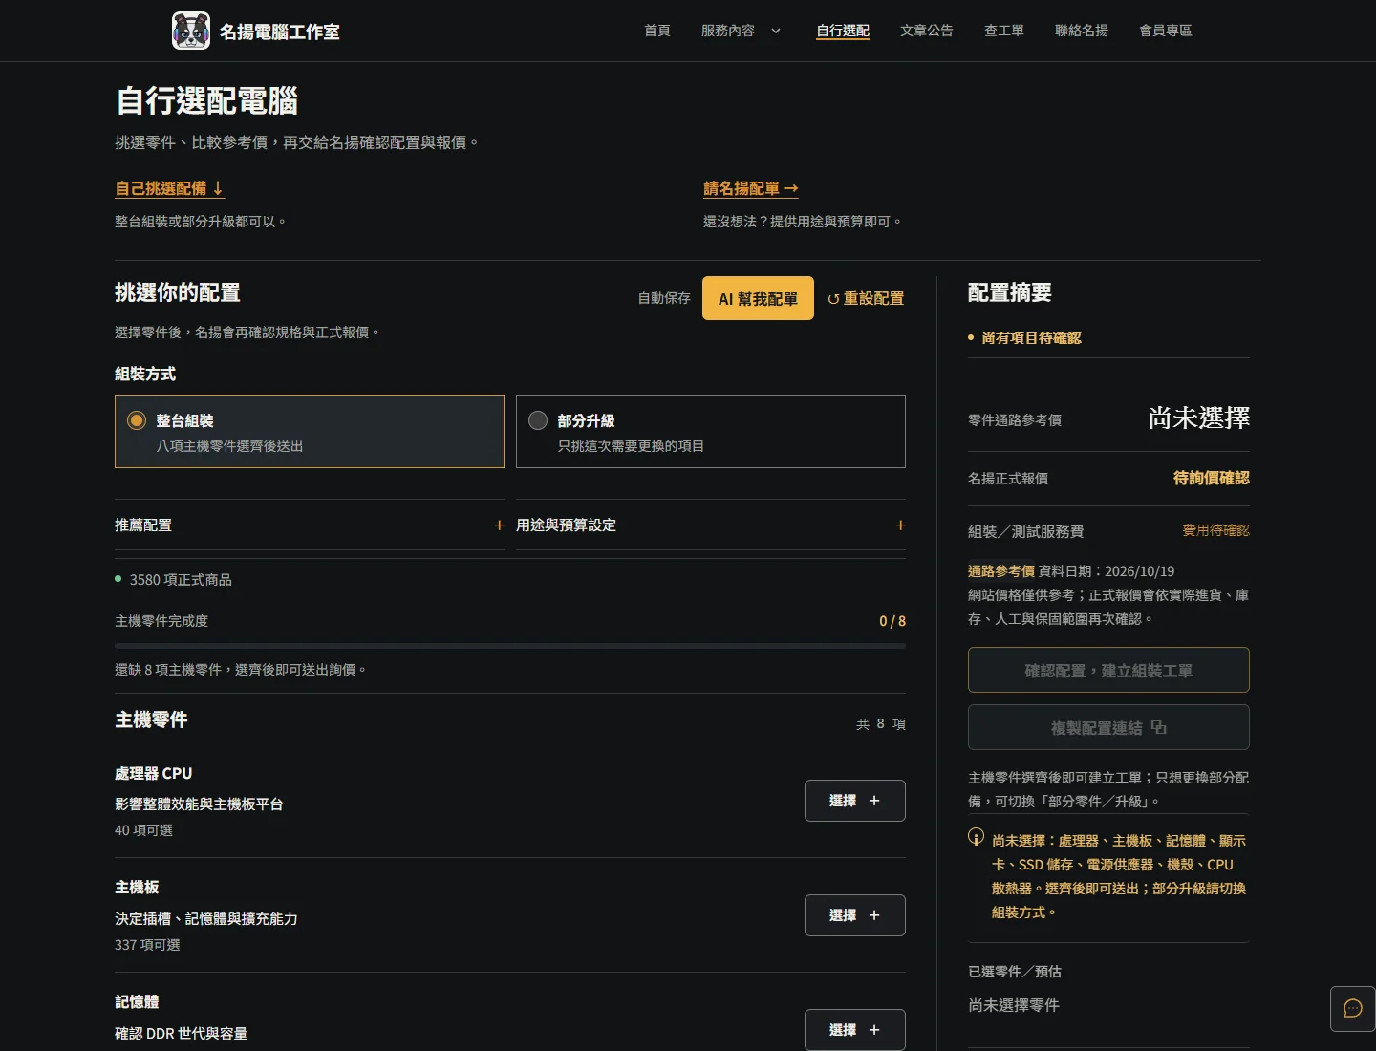Expand the 服務內容 dropdown chevron

point(776,31)
